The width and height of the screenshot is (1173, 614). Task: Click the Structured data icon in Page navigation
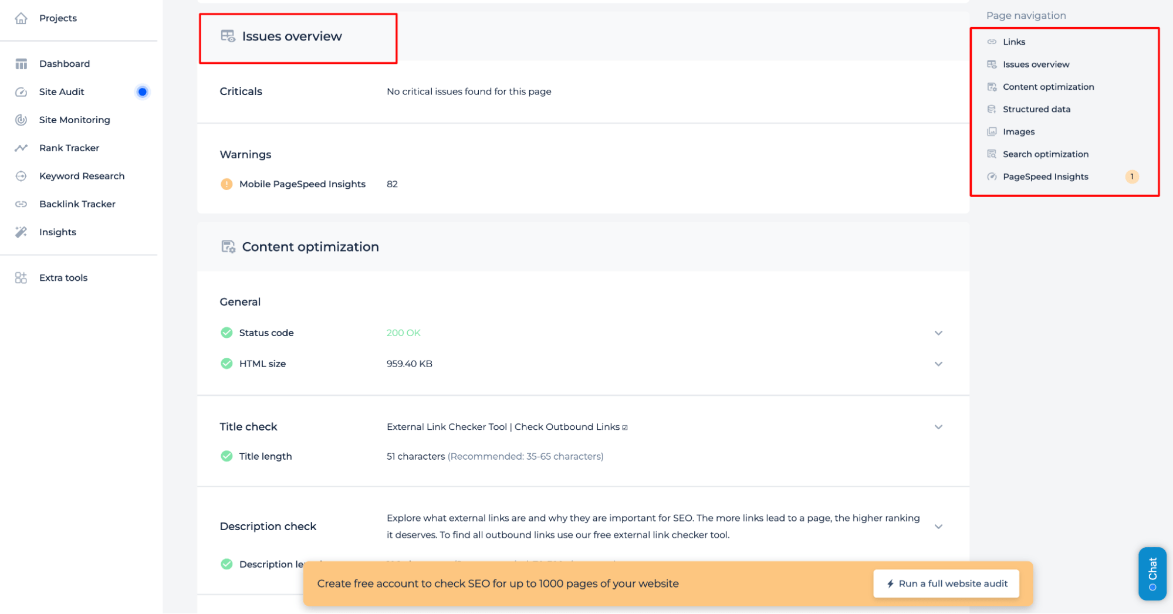click(x=992, y=110)
